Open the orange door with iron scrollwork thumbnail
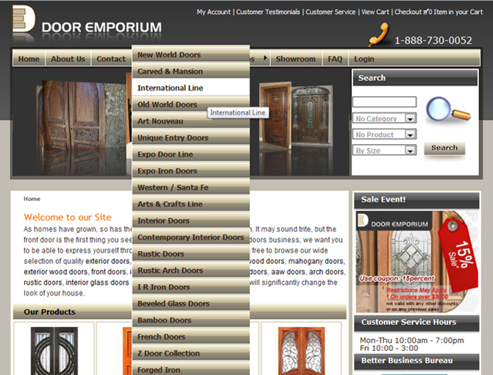Viewport: 493px width, 375px height. [302, 351]
